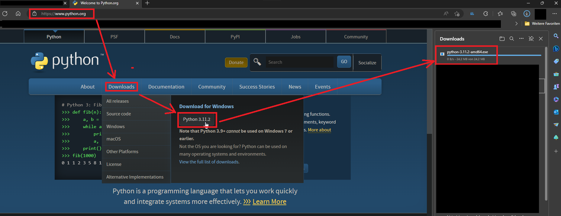Click the Read aloud icon in address bar
561x216 pixels.
(x=446, y=14)
